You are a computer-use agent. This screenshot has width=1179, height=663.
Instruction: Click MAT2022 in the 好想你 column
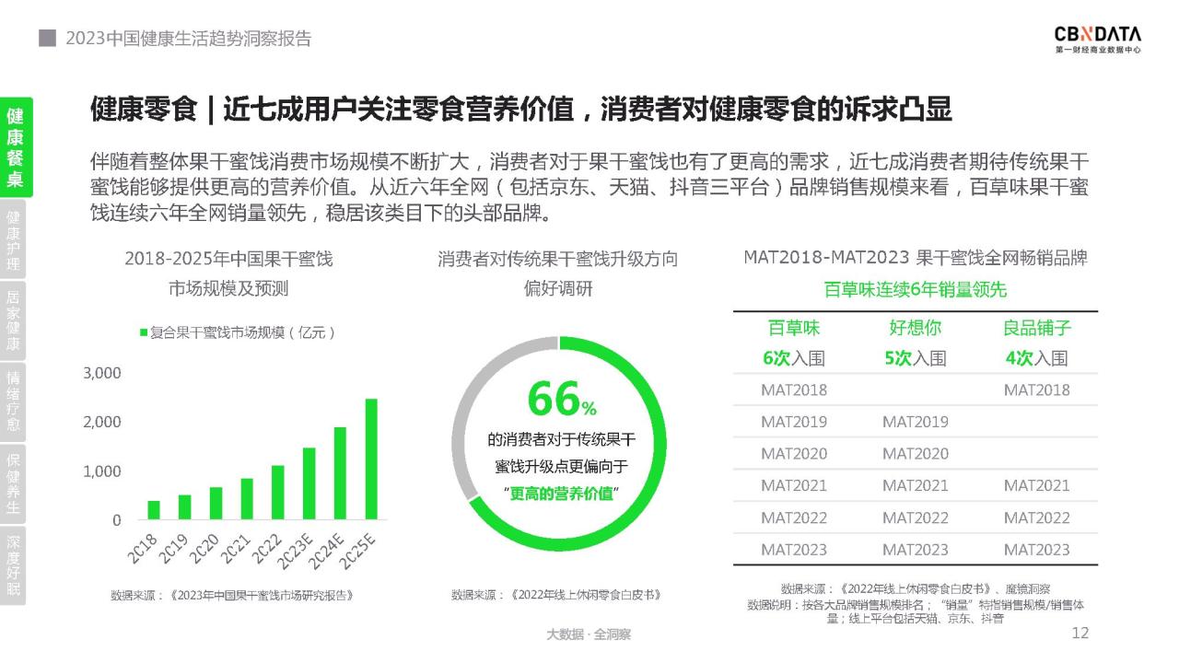tap(916, 518)
